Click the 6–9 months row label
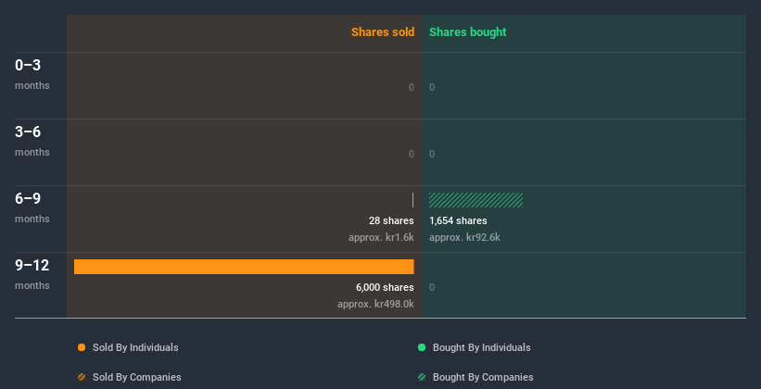Screen dimensions: 761x389 [x=32, y=207]
